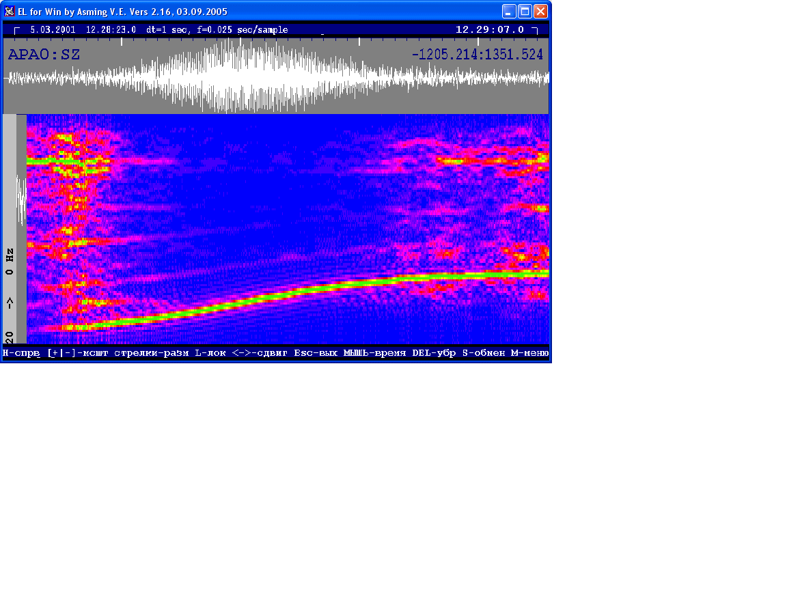Close the EL for Win window
Viewport: 787px width, 590px height.
click(540, 12)
